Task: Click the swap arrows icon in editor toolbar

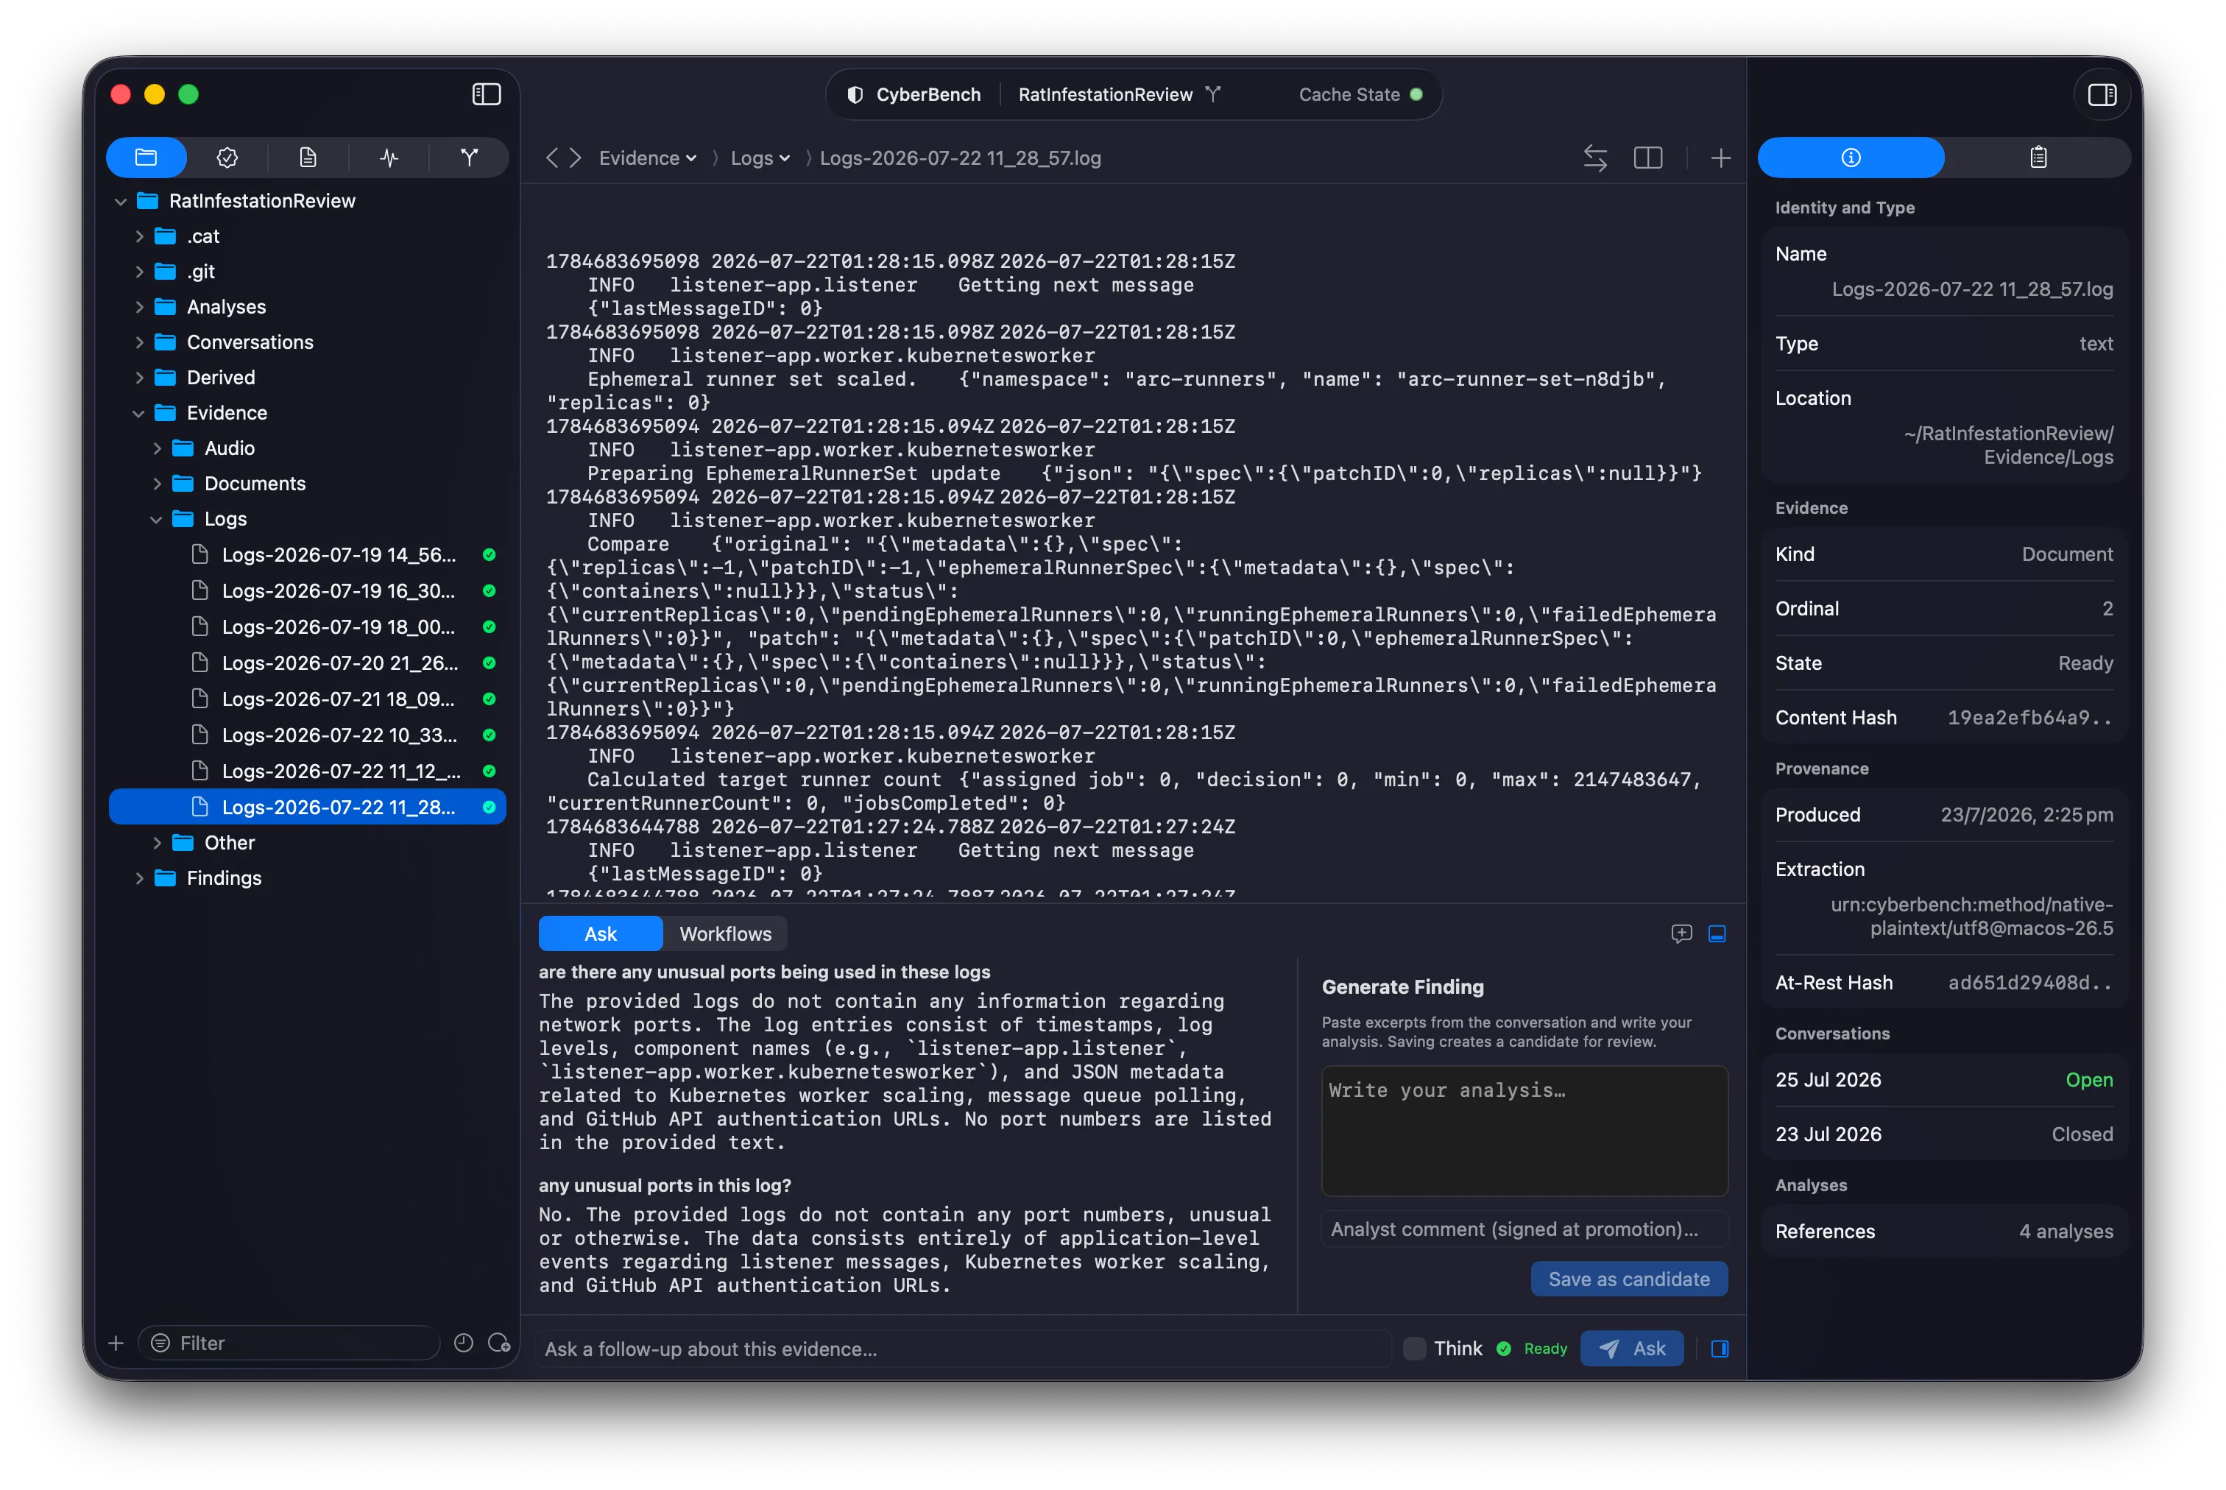Action: [1595, 158]
